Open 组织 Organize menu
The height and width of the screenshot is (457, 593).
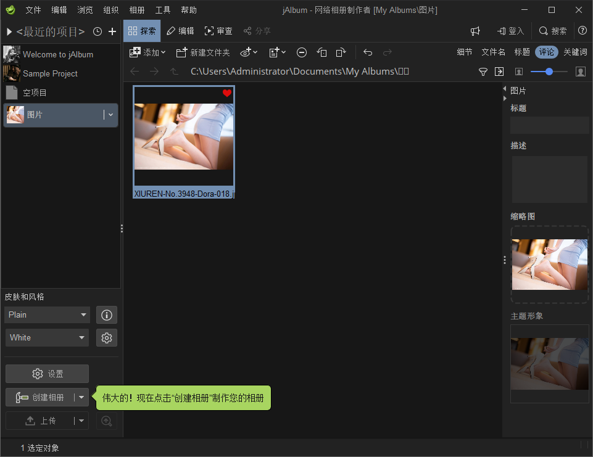[x=111, y=10]
